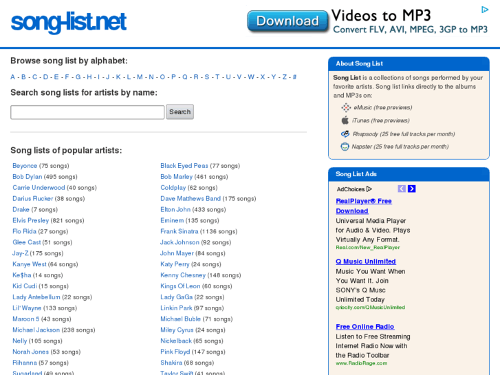Screen dimensions: 500x375
Task: Open Black Eyed Peas song list
Action: [x=184, y=166]
